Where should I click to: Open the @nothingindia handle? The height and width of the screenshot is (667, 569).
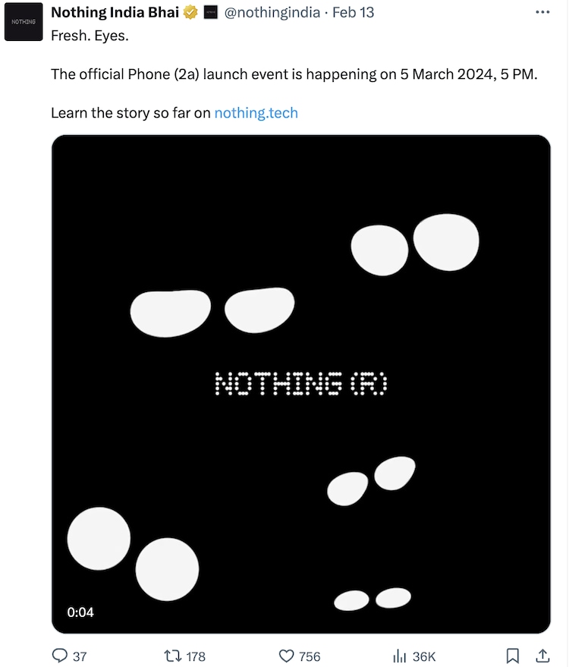point(272,13)
